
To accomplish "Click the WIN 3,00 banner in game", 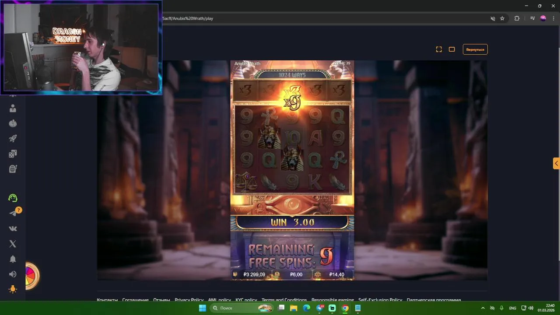I will pos(292,222).
